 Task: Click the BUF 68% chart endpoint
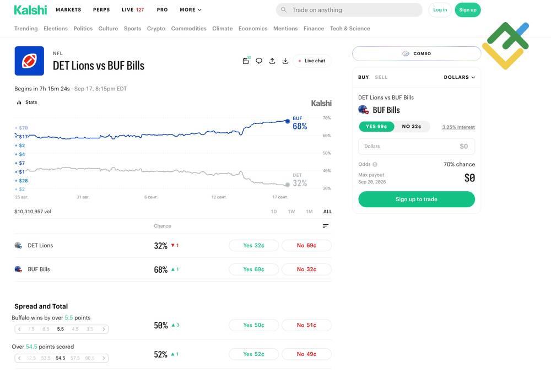point(288,121)
